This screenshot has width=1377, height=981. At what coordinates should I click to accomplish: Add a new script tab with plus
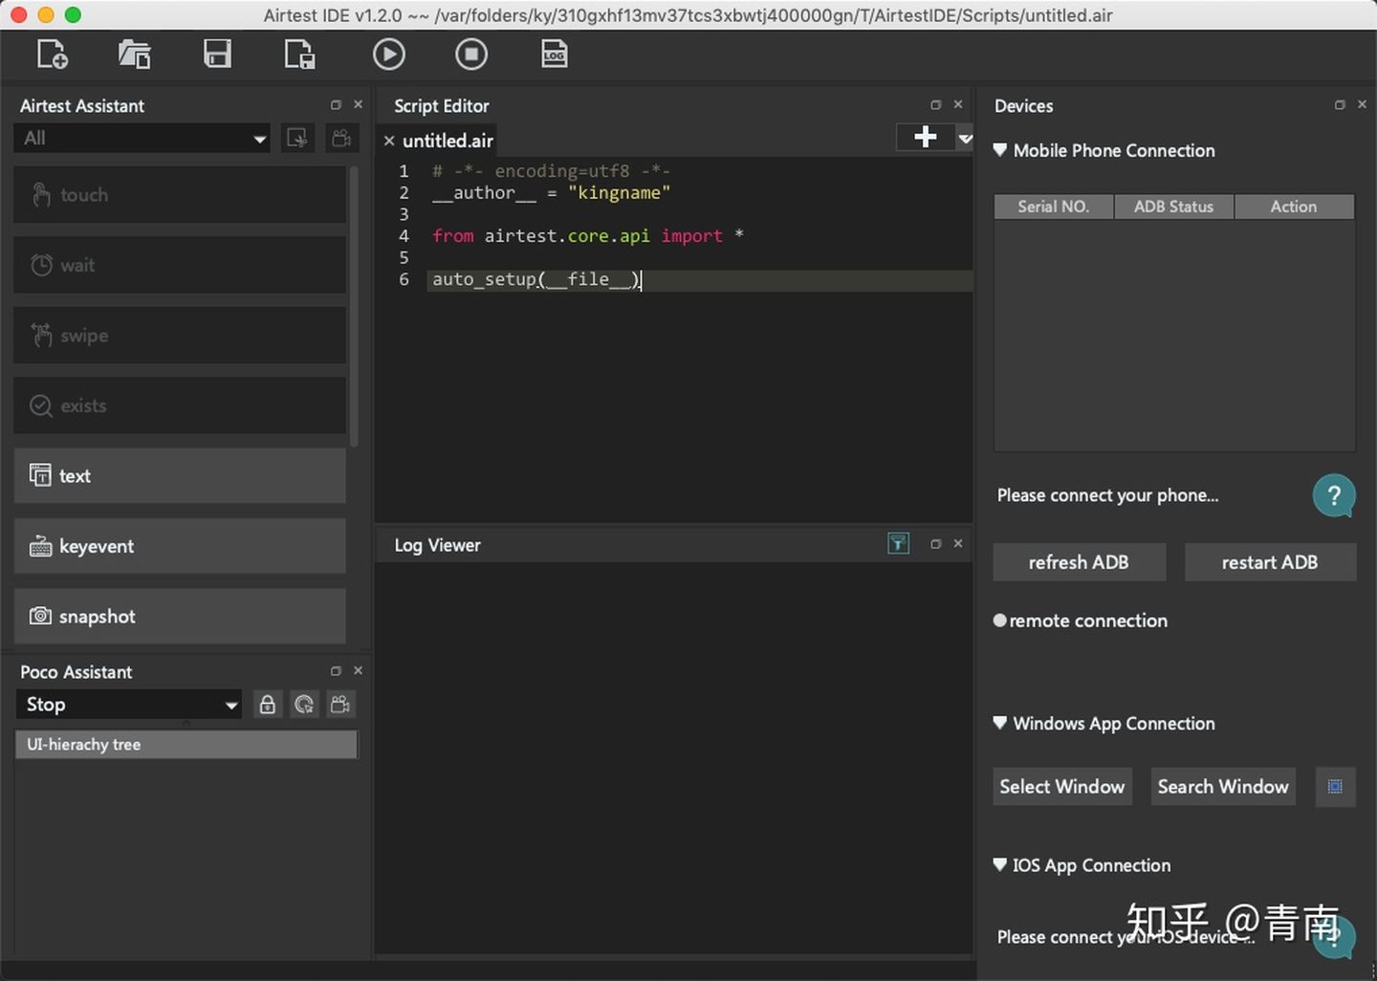pyautogui.click(x=926, y=138)
